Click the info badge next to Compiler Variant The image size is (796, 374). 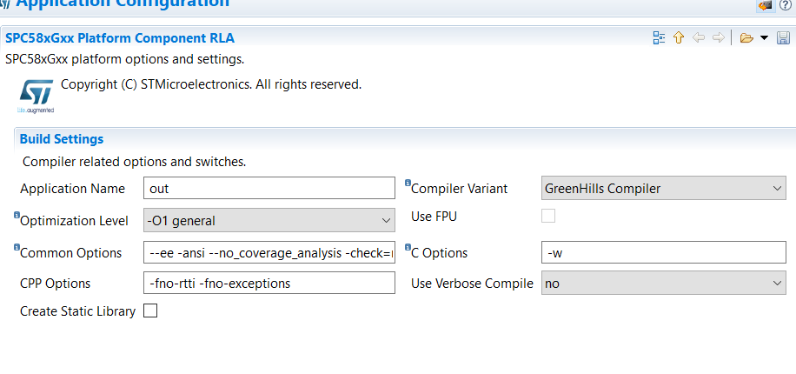pos(408,183)
